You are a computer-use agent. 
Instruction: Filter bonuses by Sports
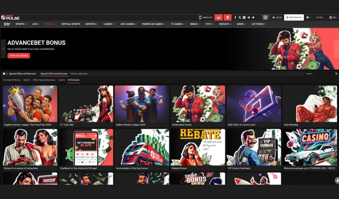coord(26,80)
